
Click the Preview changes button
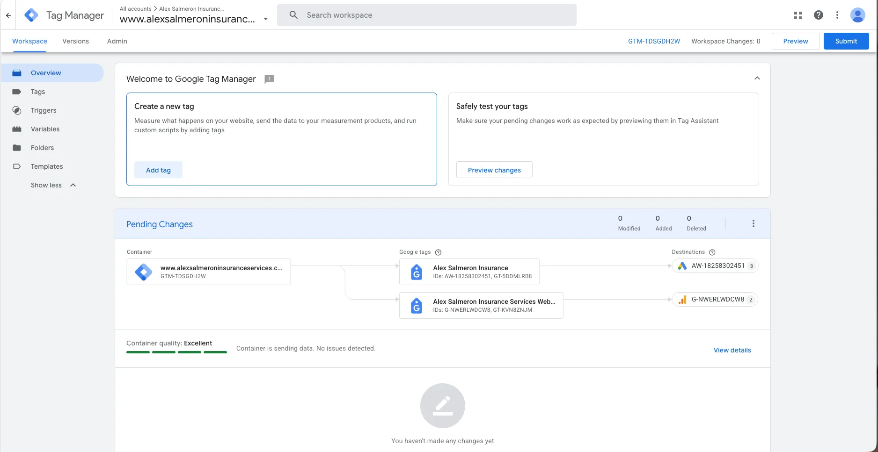pyautogui.click(x=494, y=170)
